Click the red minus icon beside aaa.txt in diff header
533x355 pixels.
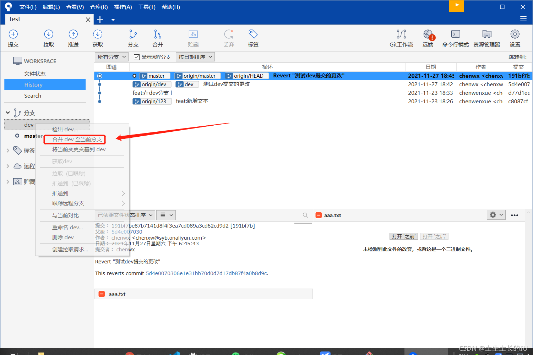tap(319, 215)
